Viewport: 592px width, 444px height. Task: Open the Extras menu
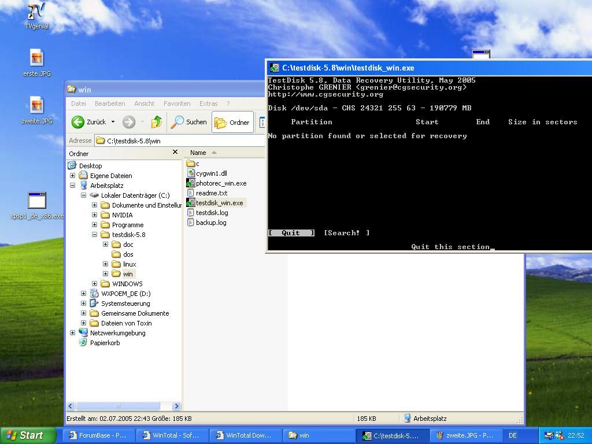coord(208,103)
